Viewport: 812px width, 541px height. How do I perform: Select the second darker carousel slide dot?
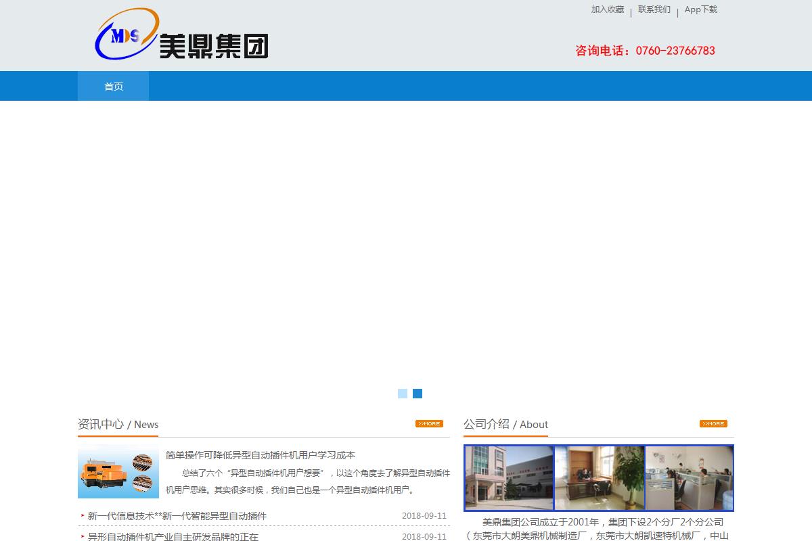pos(418,394)
